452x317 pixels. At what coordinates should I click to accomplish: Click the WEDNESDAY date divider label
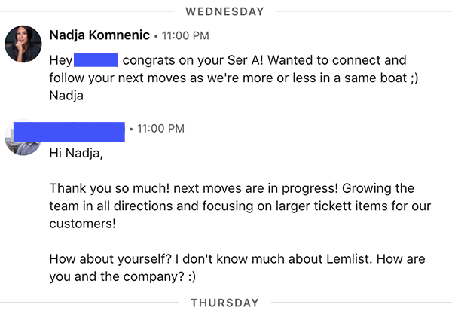point(224,11)
